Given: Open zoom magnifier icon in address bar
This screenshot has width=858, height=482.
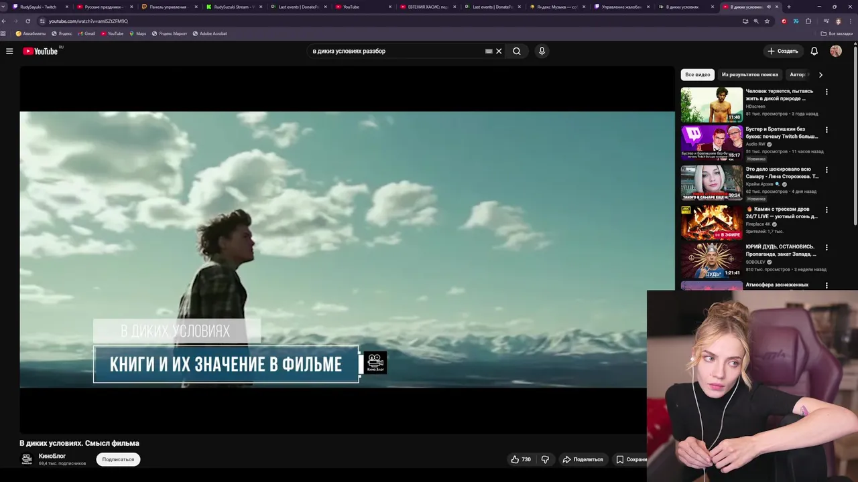Looking at the screenshot, I should (x=756, y=21).
